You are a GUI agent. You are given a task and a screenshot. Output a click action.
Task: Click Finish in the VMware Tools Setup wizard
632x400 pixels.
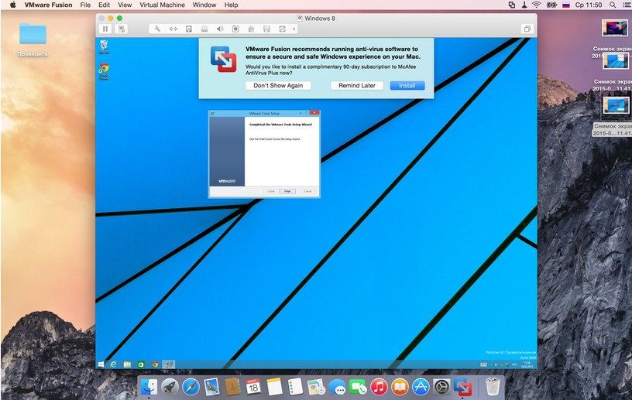[287, 190]
